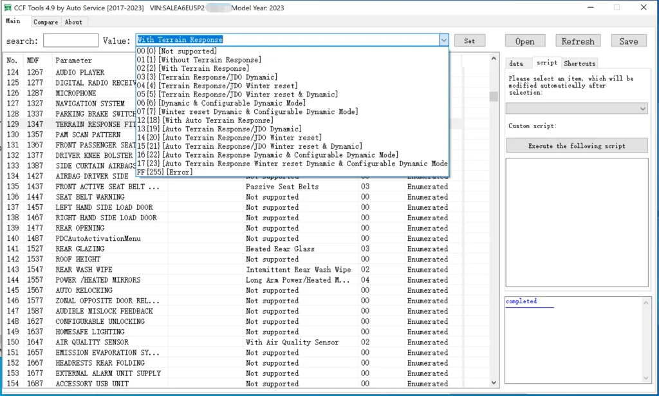Click inside the custom script text area

pos(577,222)
